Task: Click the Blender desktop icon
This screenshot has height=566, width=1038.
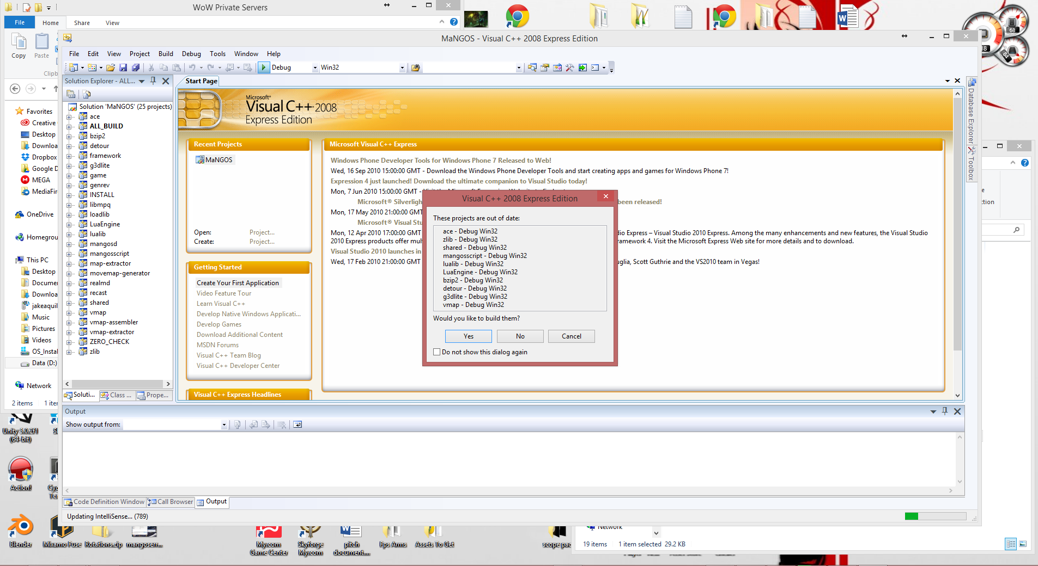Action: (21, 527)
